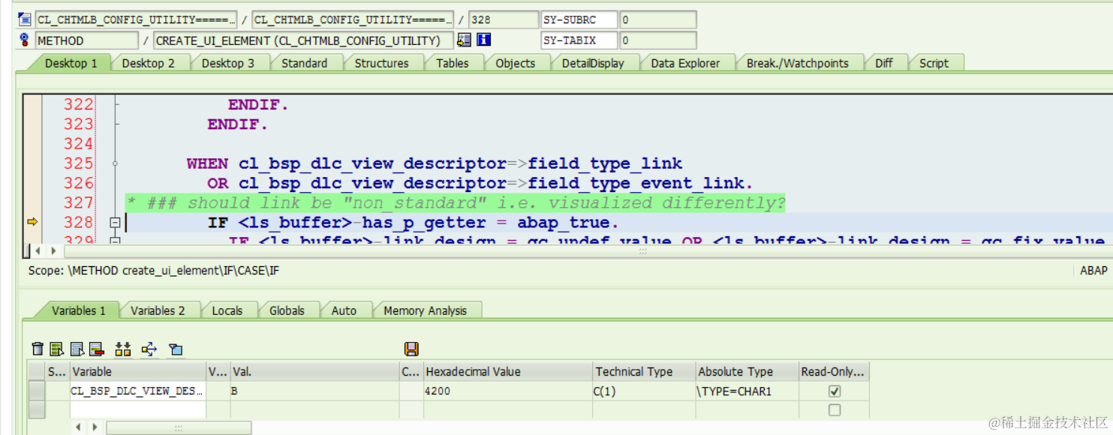
Task: Click the list icon with red minus
Action: [x=96, y=349]
